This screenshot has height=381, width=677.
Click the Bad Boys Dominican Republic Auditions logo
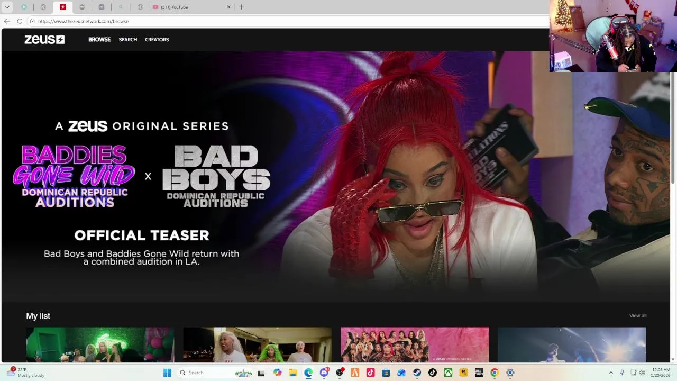(x=216, y=176)
